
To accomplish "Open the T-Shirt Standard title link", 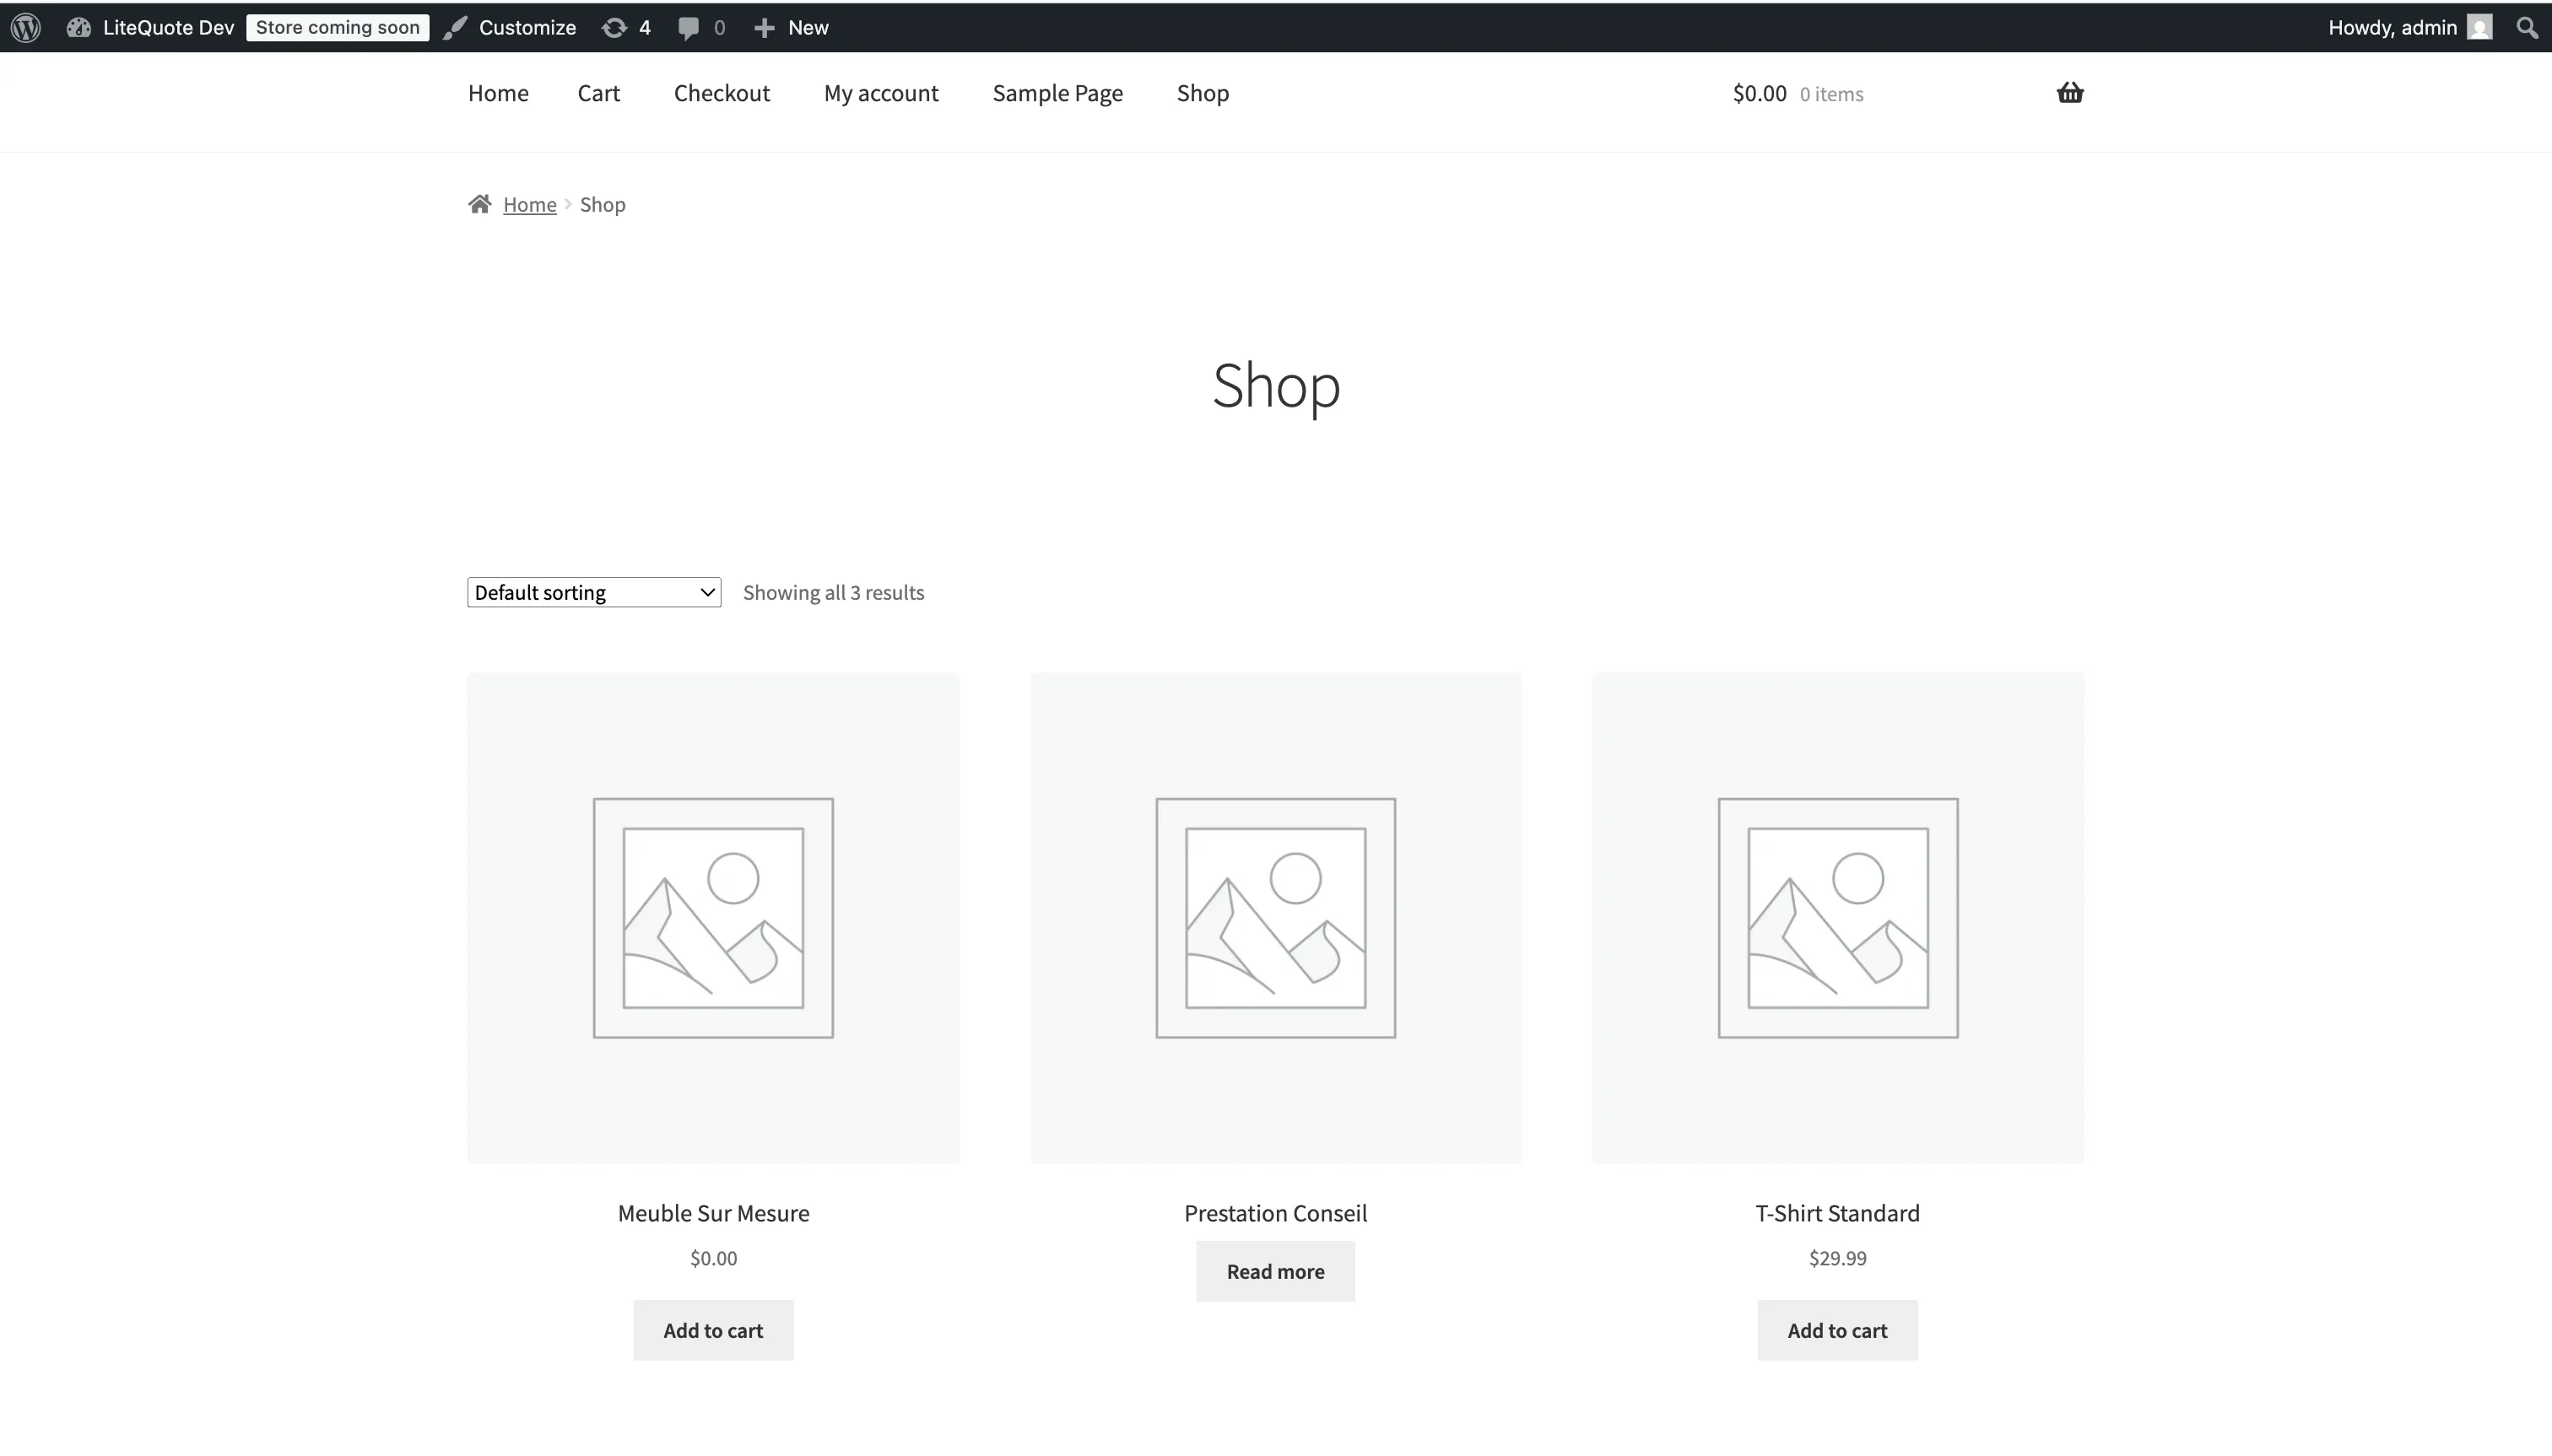I will 1838,1213.
